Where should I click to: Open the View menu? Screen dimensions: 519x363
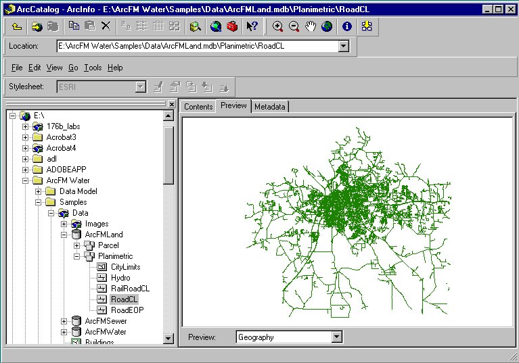(54, 68)
